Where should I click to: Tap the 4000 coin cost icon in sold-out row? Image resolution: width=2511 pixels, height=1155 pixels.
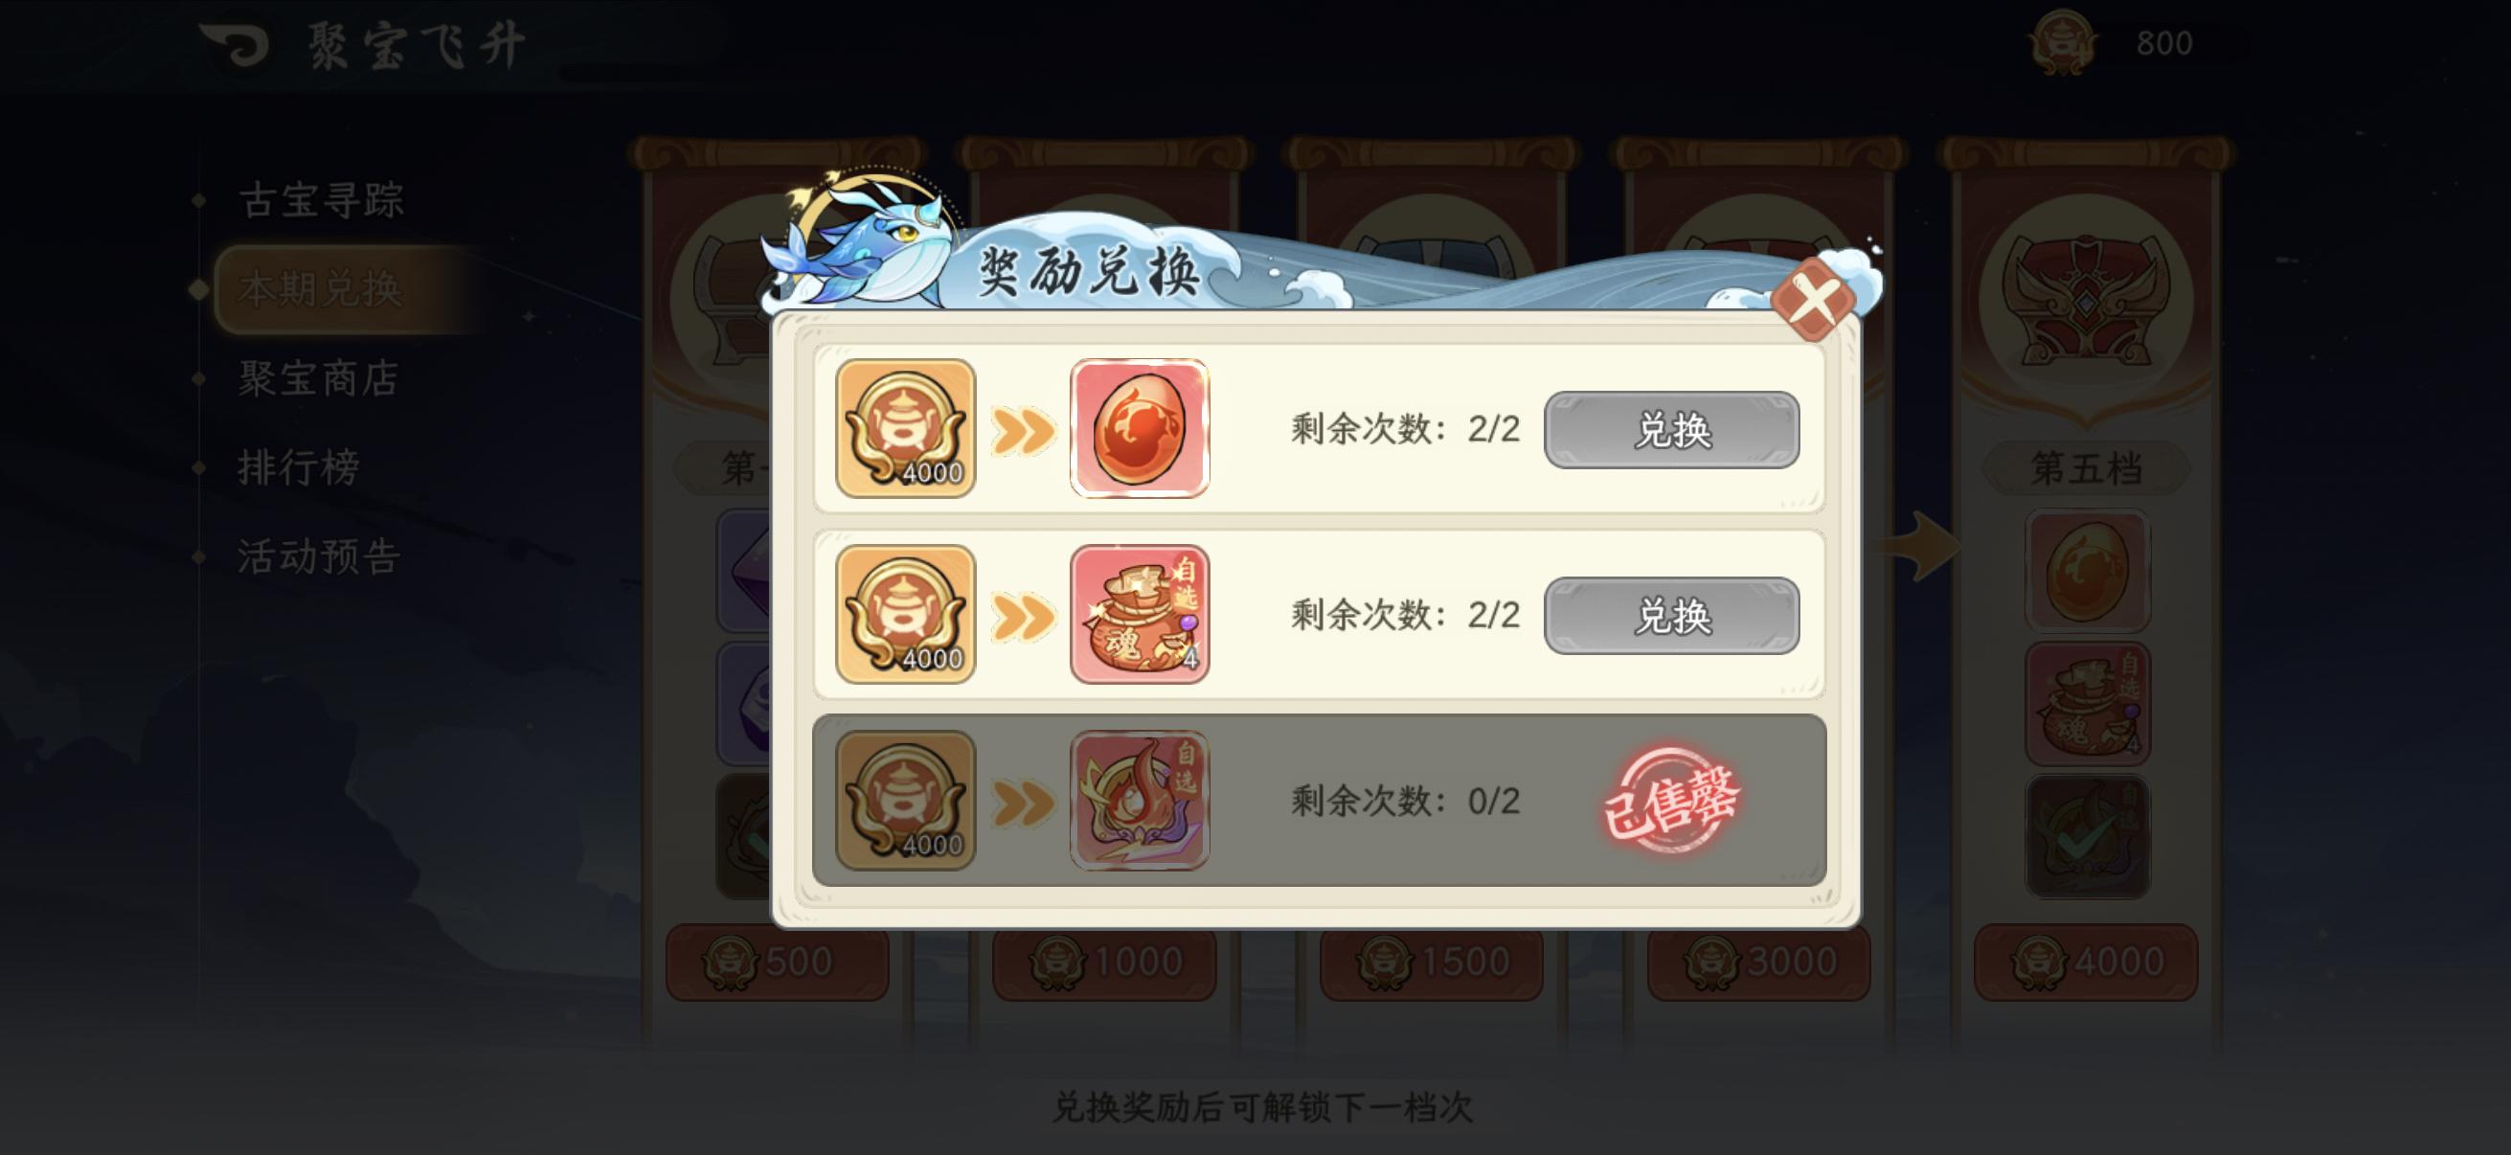[906, 801]
